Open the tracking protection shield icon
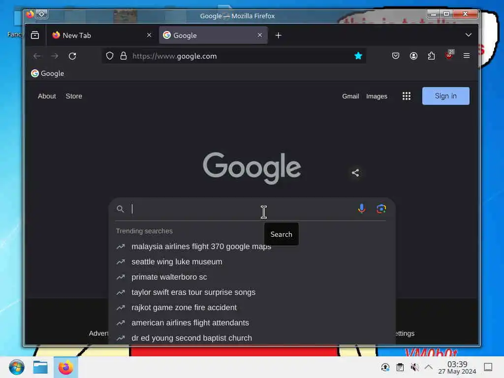The height and width of the screenshot is (378, 504). 110,56
